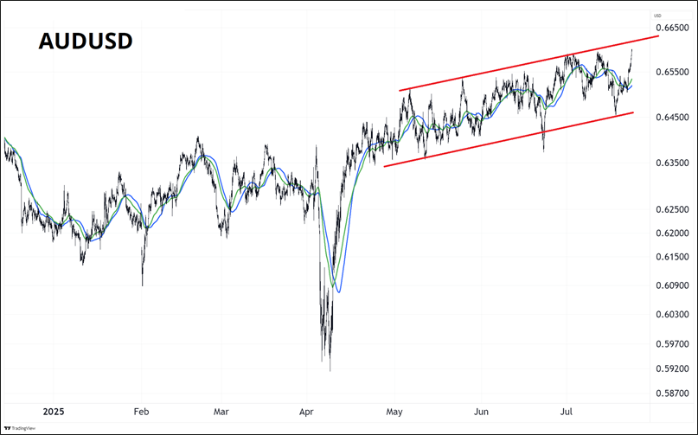Click the blue moving average trough in April
Image resolution: width=698 pixels, height=435 pixels.
[338, 291]
